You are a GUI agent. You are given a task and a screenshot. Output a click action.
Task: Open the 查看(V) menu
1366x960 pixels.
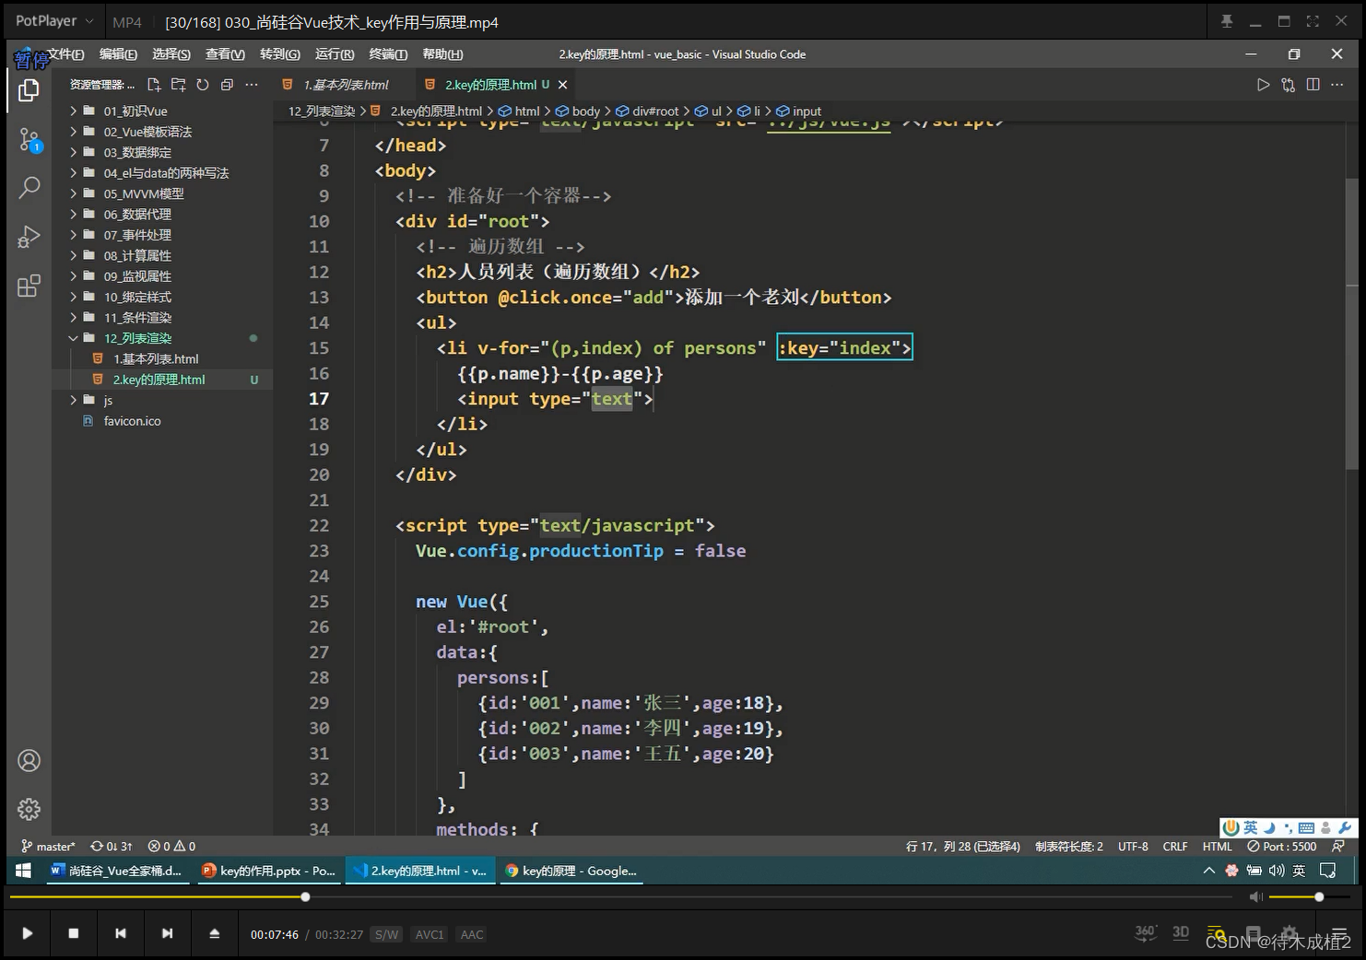(x=225, y=54)
